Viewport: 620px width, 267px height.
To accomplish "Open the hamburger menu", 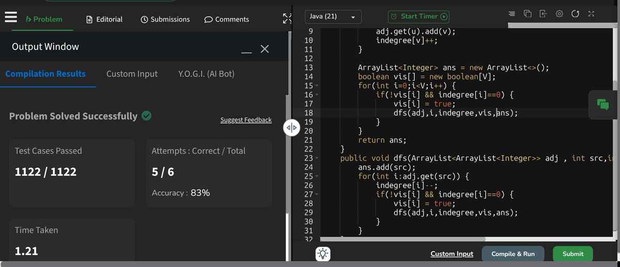I will 11,18.
